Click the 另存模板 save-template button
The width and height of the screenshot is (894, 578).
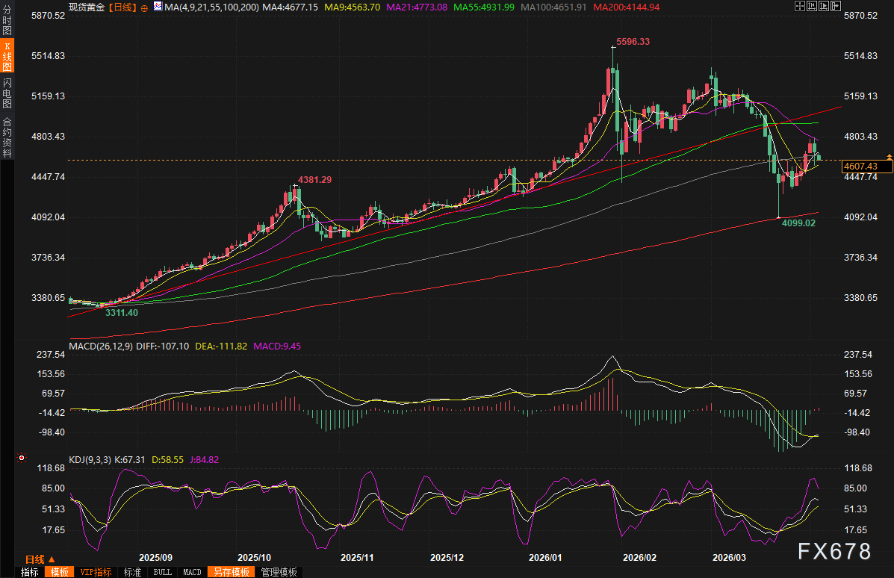(x=231, y=572)
